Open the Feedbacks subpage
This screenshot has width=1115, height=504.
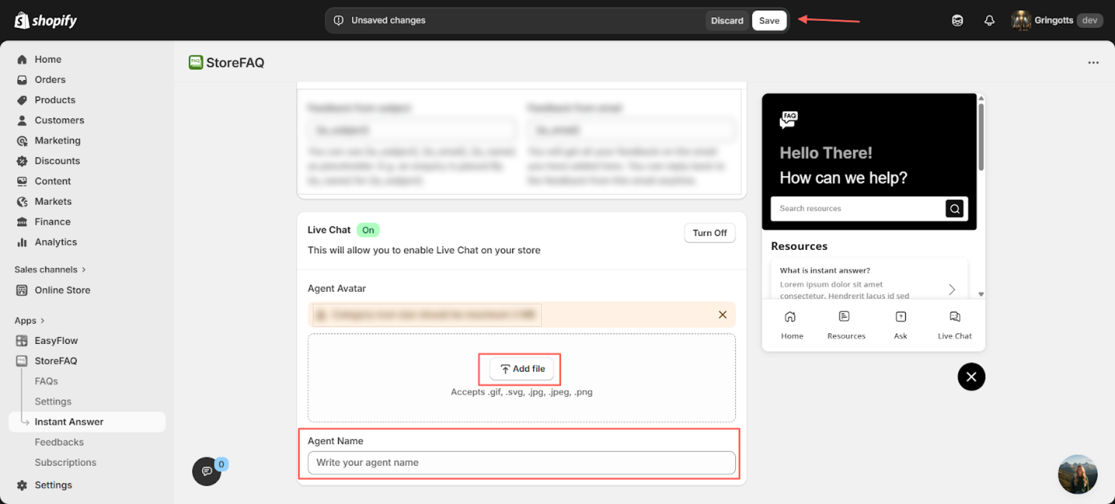[x=59, y=442]
